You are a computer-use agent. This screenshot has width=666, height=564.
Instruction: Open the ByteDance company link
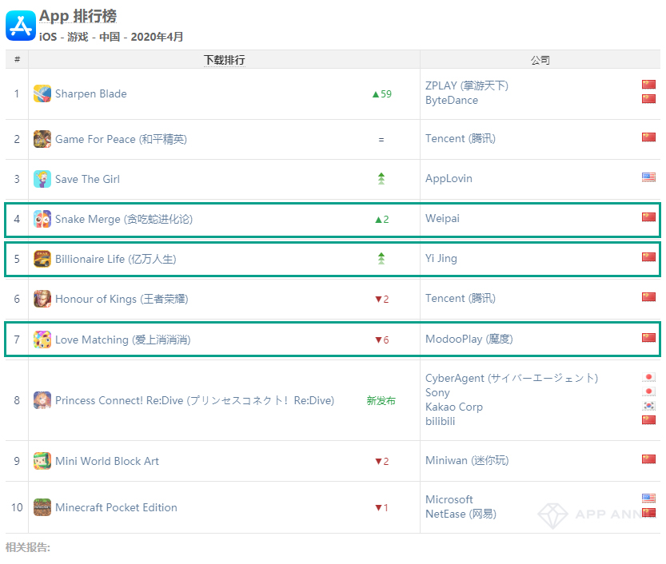point(452,101)
